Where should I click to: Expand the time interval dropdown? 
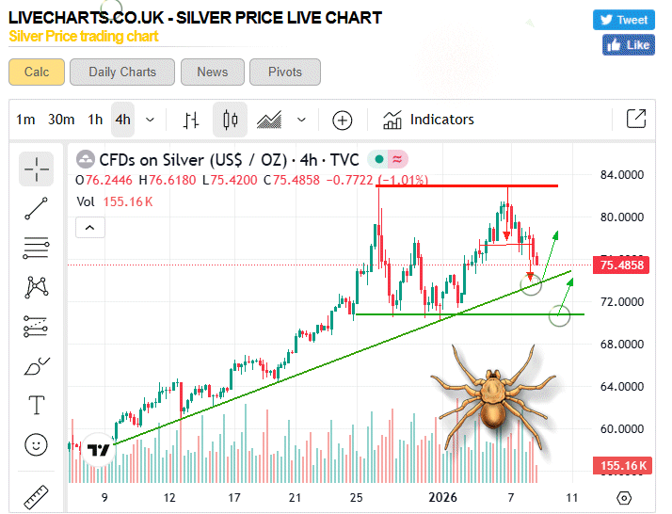click(x=151, y=120)
